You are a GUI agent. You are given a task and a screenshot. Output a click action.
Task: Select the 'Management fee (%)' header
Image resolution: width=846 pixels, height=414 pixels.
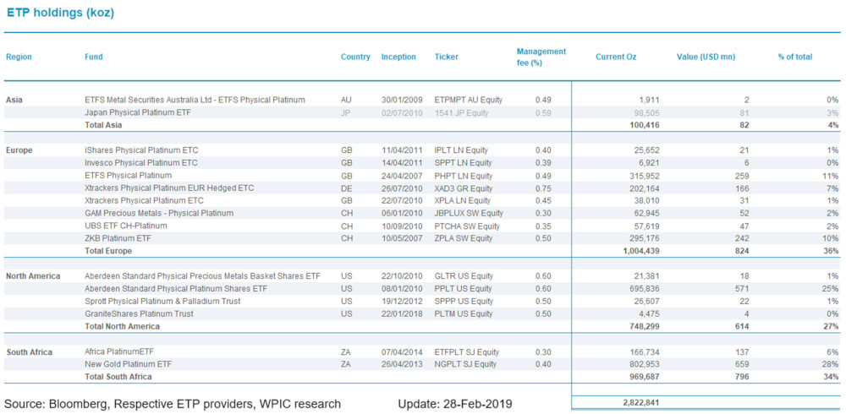[x=541, y=57]
